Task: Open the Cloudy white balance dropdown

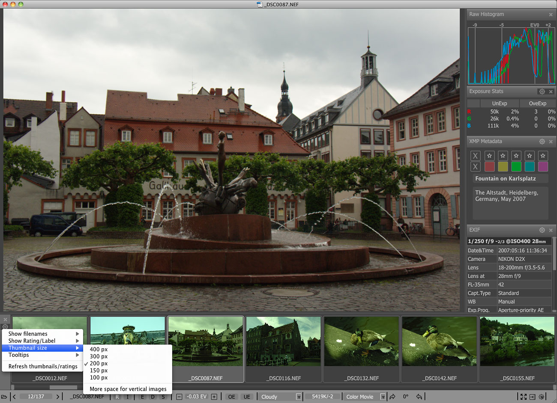Action: pos(281,397)
